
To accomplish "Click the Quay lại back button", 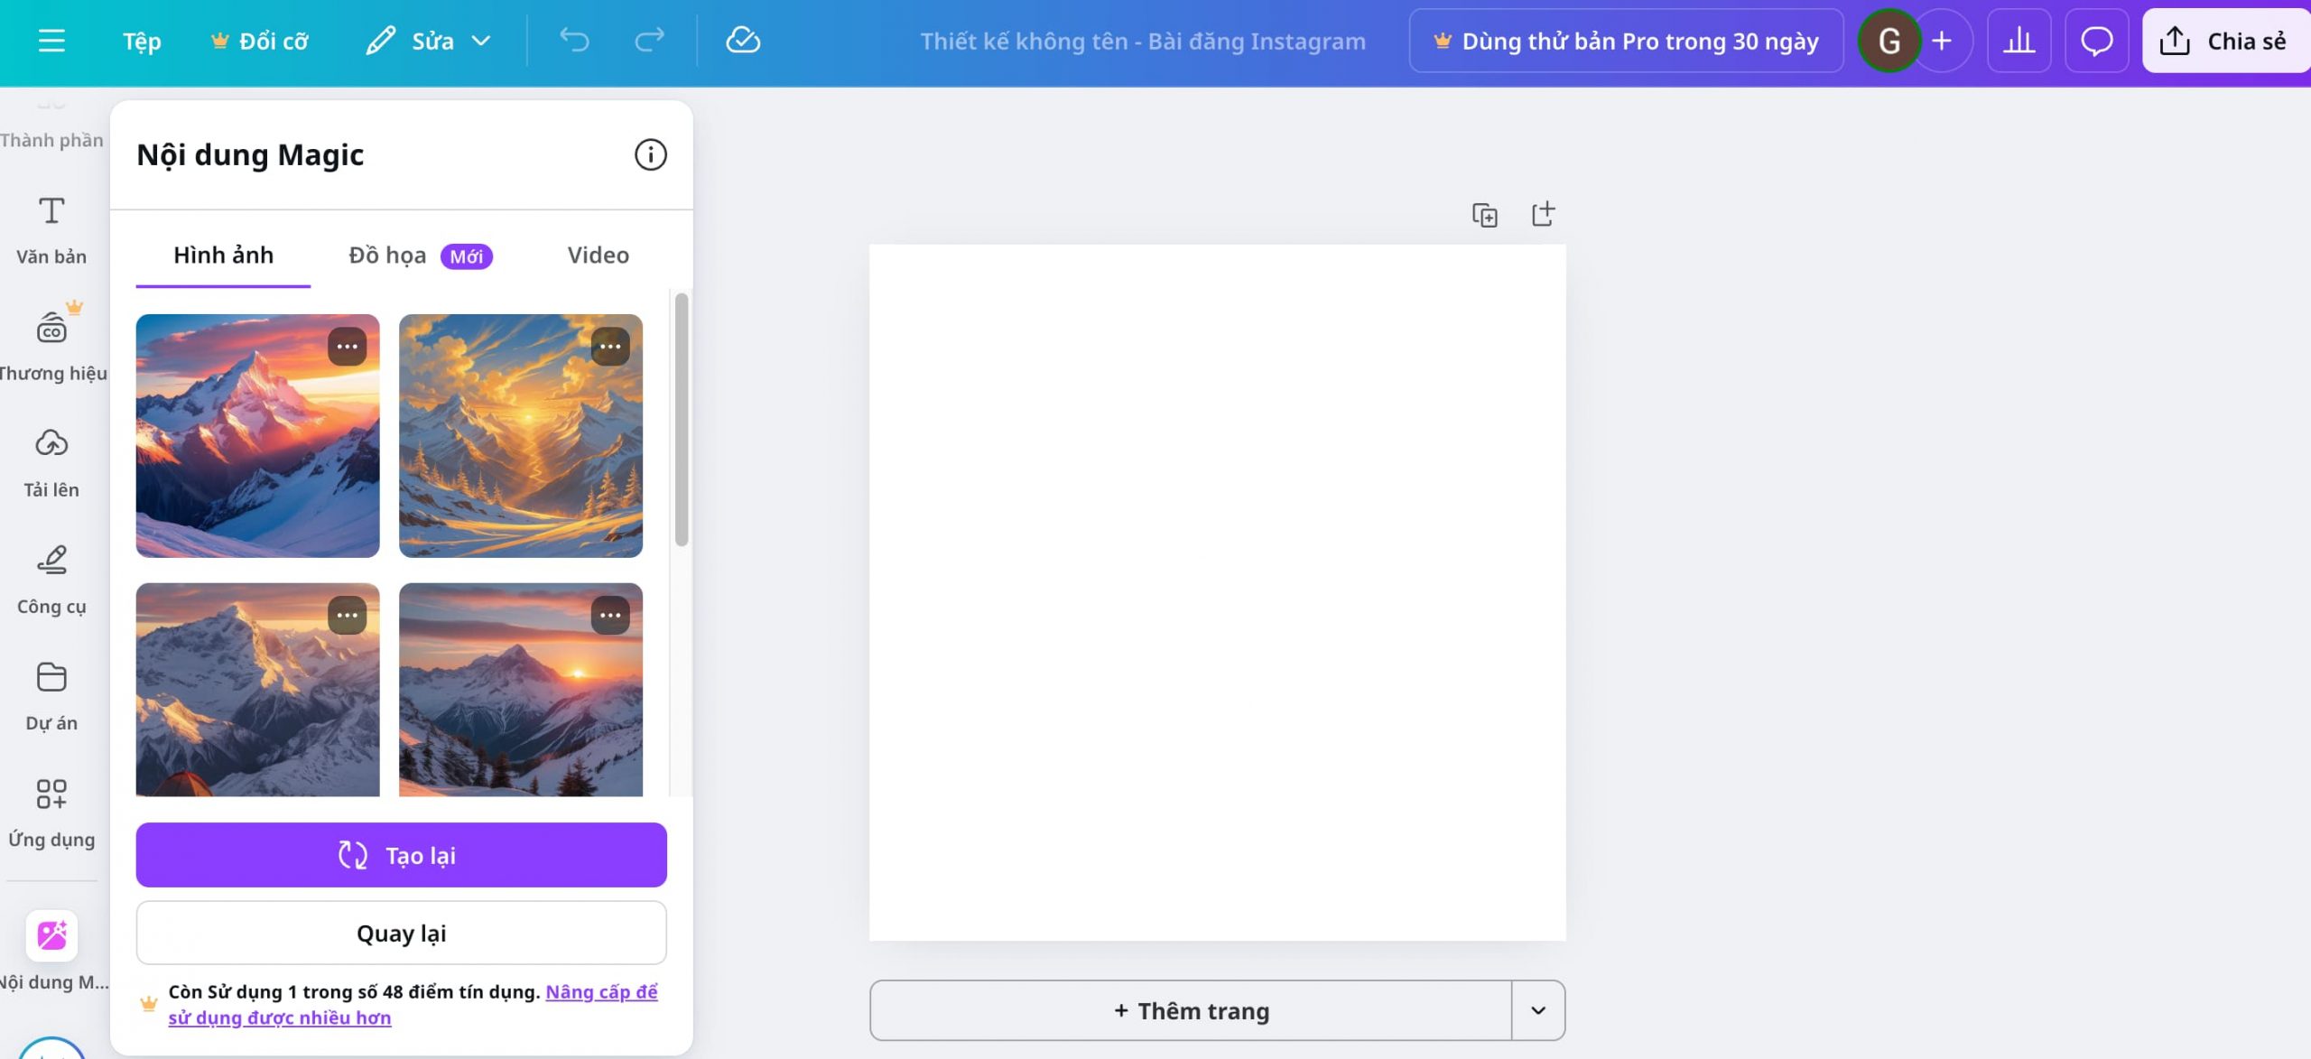I will 401,933.
